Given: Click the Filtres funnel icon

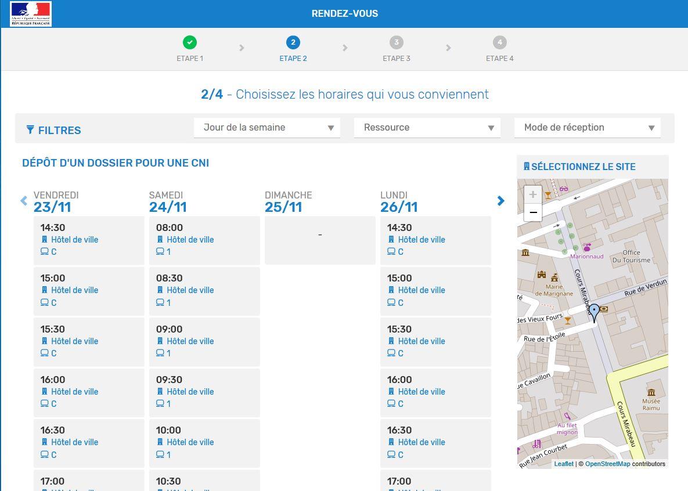Looking at the screenshot, I should [x=30, y=129].
